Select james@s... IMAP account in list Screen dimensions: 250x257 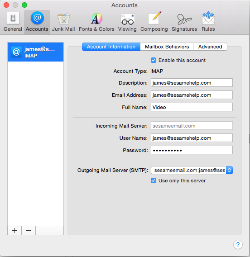click(35, 52)
